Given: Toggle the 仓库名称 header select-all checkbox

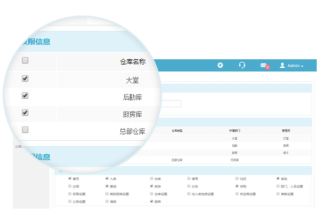Looking at the screenshot, I should [25, 60].
